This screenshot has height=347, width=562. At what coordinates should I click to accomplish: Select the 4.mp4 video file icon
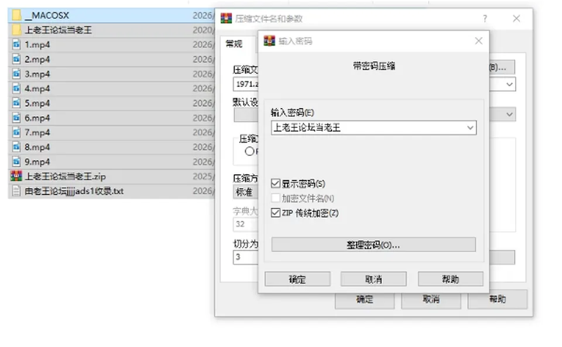point(16,89)
